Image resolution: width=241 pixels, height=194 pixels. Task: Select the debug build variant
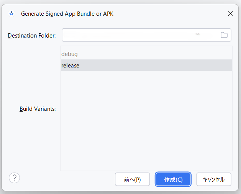[69, 54]
